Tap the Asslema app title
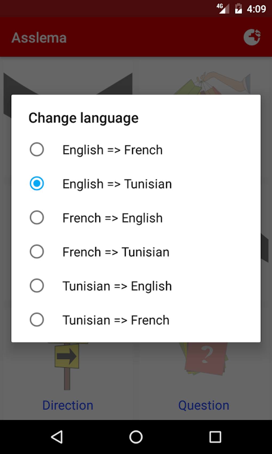The image size is (272, 454). pyautogui.click(x=39, y=38)
